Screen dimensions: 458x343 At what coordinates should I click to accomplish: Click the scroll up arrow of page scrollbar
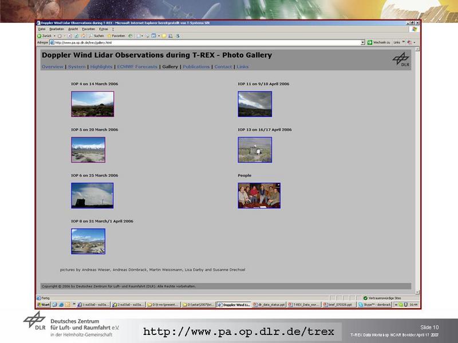point(417,49)
